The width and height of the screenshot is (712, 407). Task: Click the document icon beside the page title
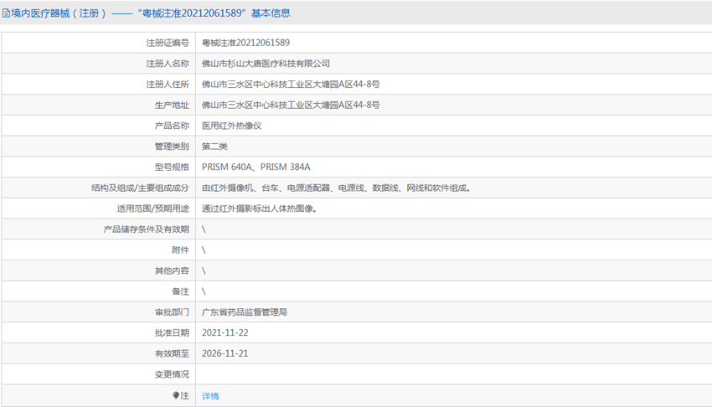tap(6, 13)
